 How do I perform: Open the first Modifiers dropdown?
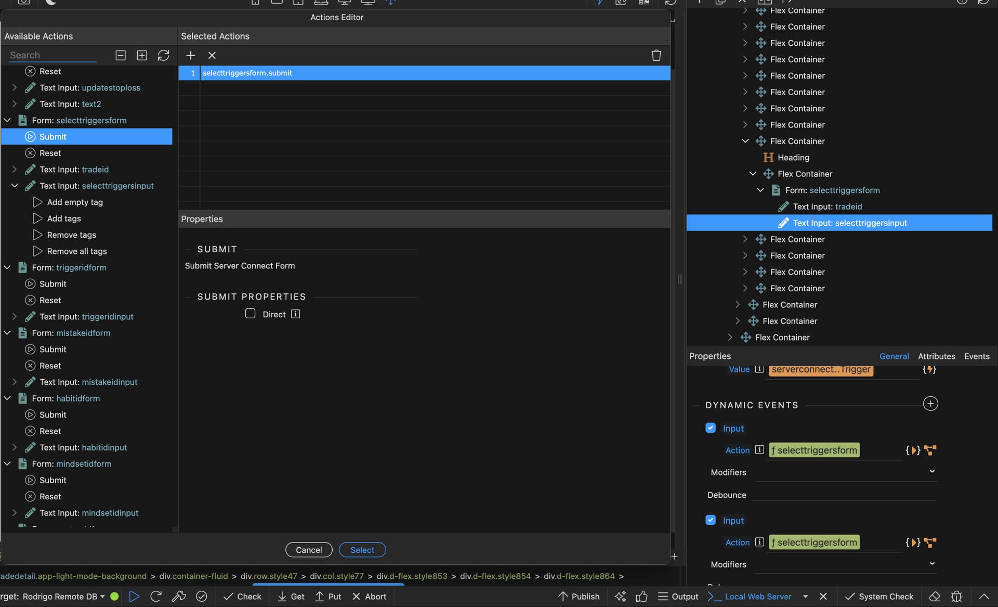[931, 472]
